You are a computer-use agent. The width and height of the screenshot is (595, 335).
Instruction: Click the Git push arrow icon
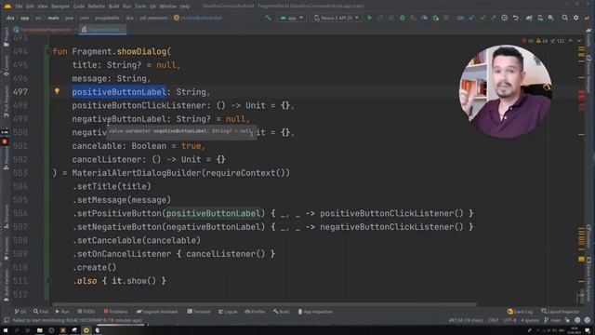point(494,18)
